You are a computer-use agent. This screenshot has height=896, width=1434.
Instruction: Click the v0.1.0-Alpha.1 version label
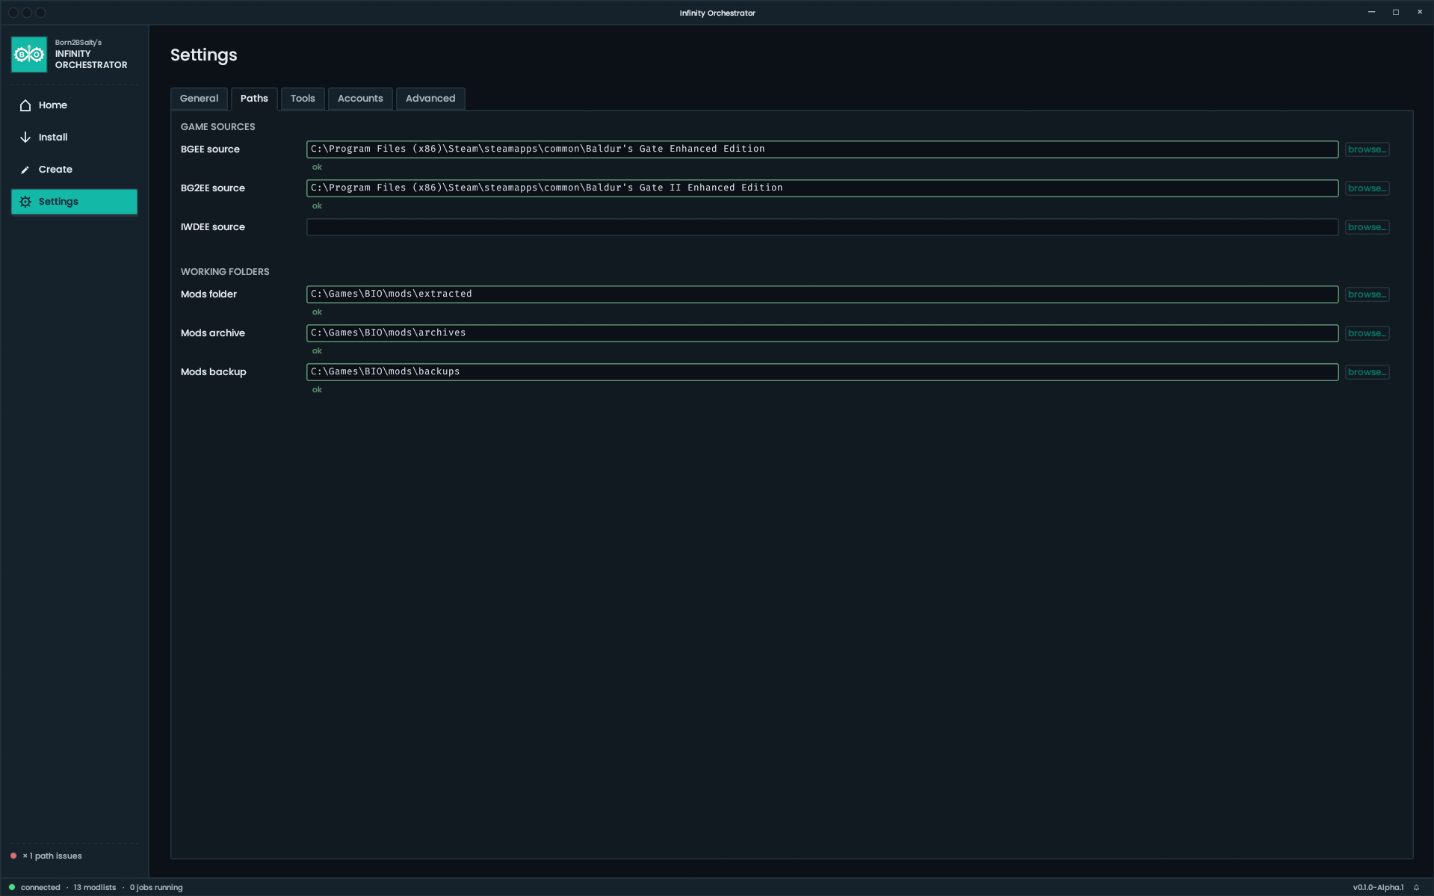1378,888
